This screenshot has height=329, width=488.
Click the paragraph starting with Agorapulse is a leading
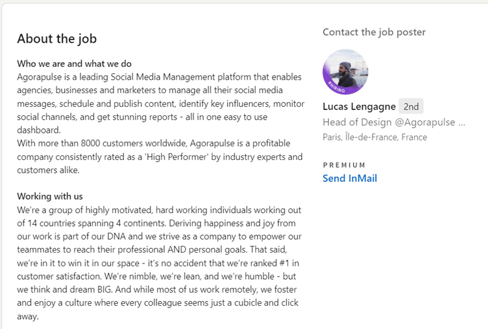click(160, 104)
